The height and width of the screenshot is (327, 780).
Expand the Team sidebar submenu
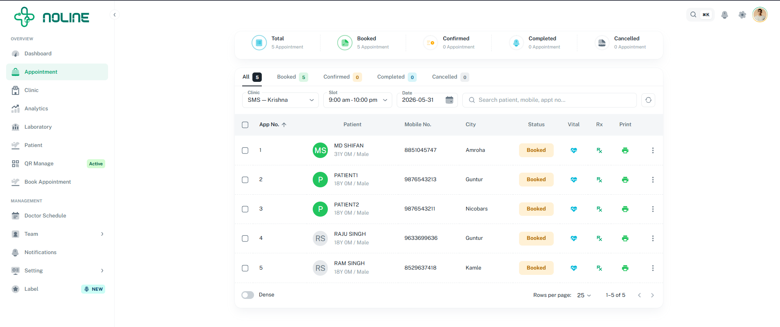click(x=57, y=234)
